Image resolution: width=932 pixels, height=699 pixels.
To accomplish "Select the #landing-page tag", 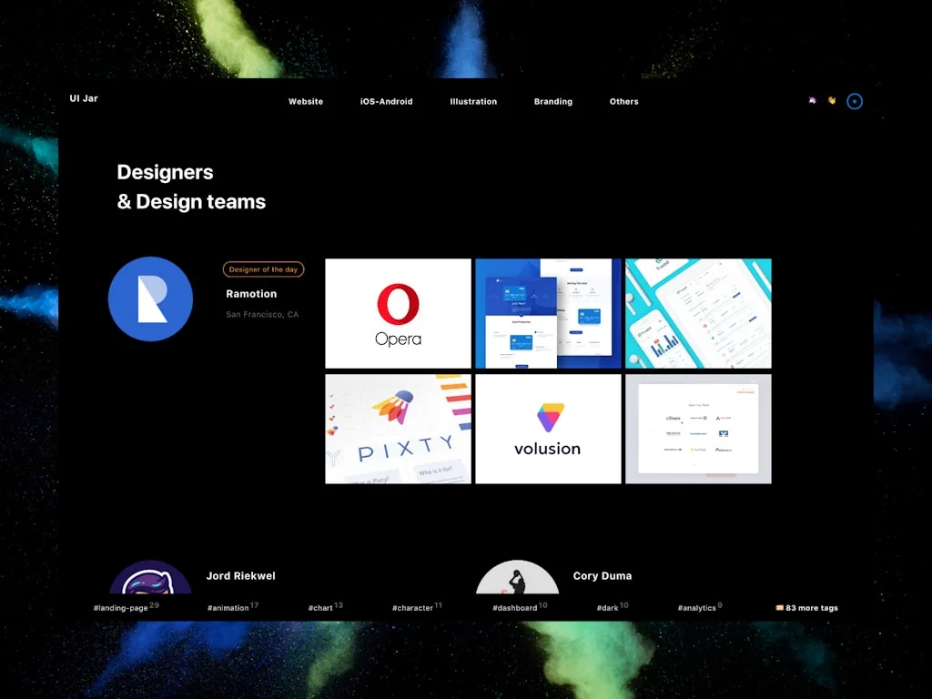I will [x=124, y=607].
